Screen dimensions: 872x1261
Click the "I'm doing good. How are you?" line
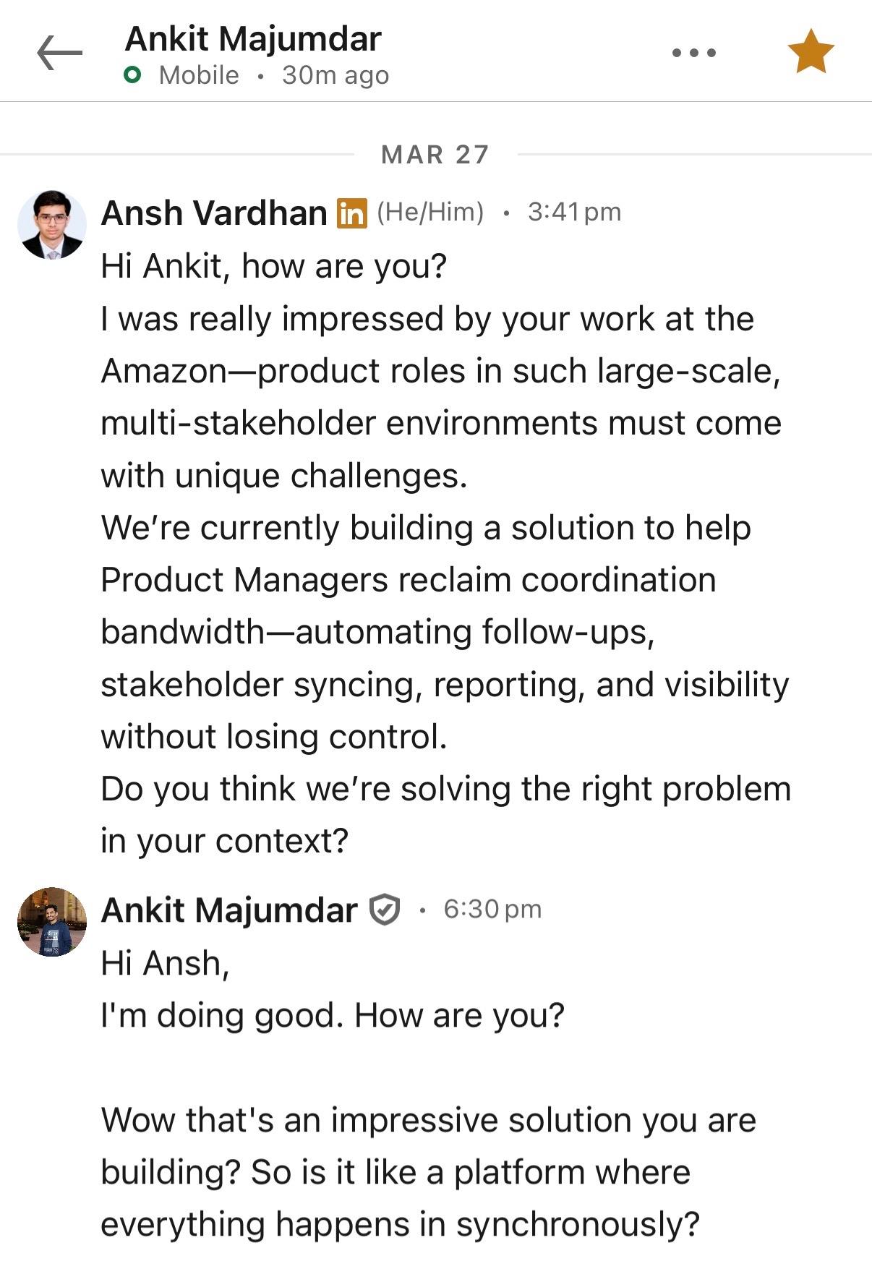coord(333,1015)
